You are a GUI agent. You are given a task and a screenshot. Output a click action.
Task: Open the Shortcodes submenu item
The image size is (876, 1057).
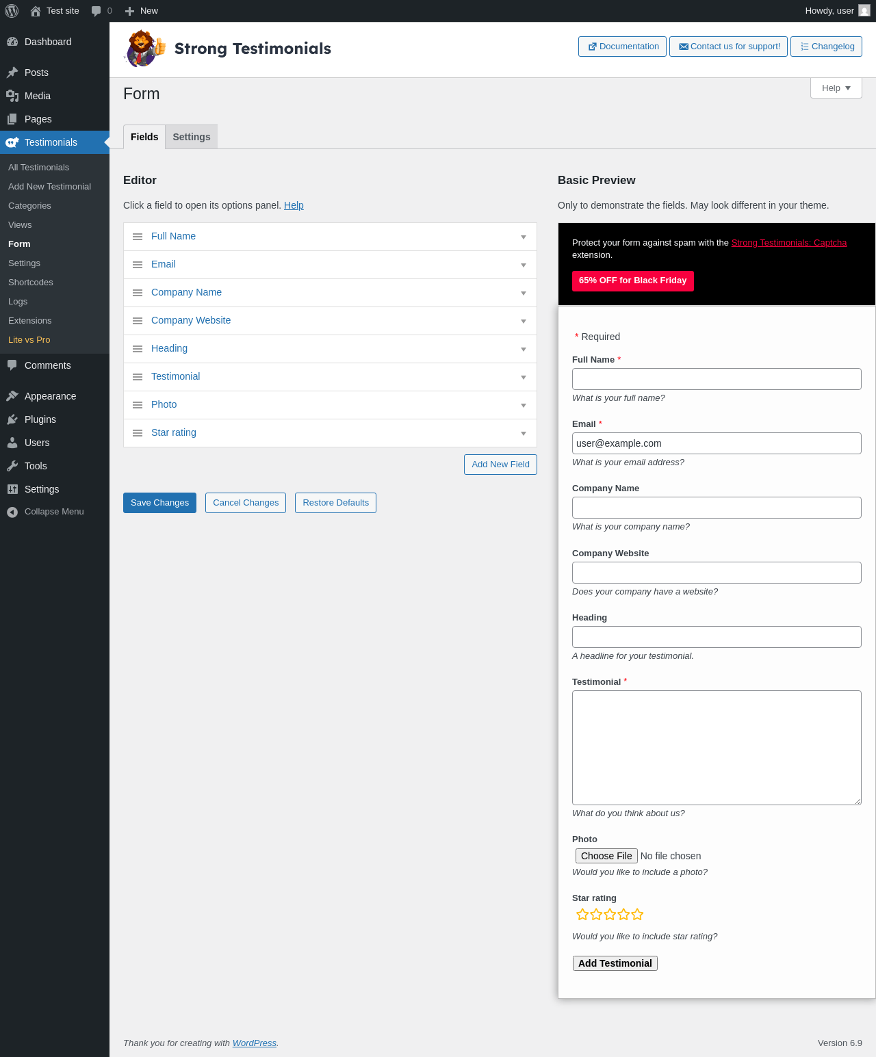31,283
